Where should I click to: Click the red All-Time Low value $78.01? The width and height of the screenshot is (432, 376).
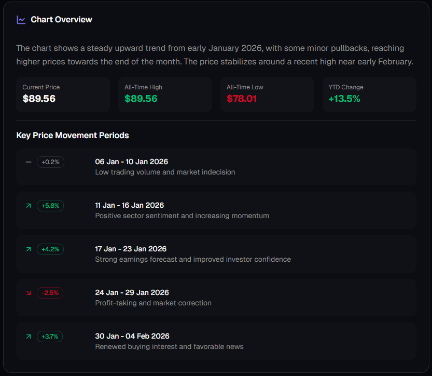(242, 98)
